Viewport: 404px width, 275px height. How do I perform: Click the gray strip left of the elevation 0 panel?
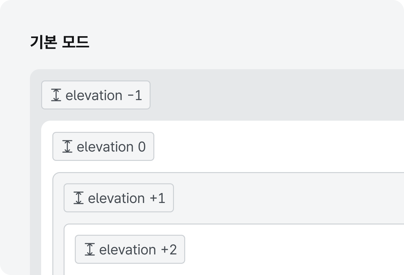tap(36, 196)
